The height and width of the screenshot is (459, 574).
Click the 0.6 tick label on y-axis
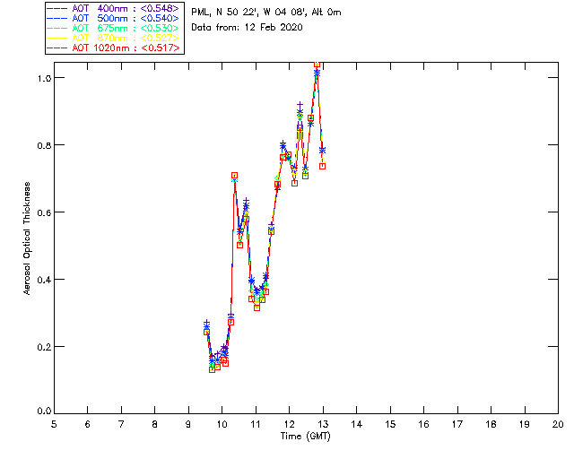click(x=44, y=212)
